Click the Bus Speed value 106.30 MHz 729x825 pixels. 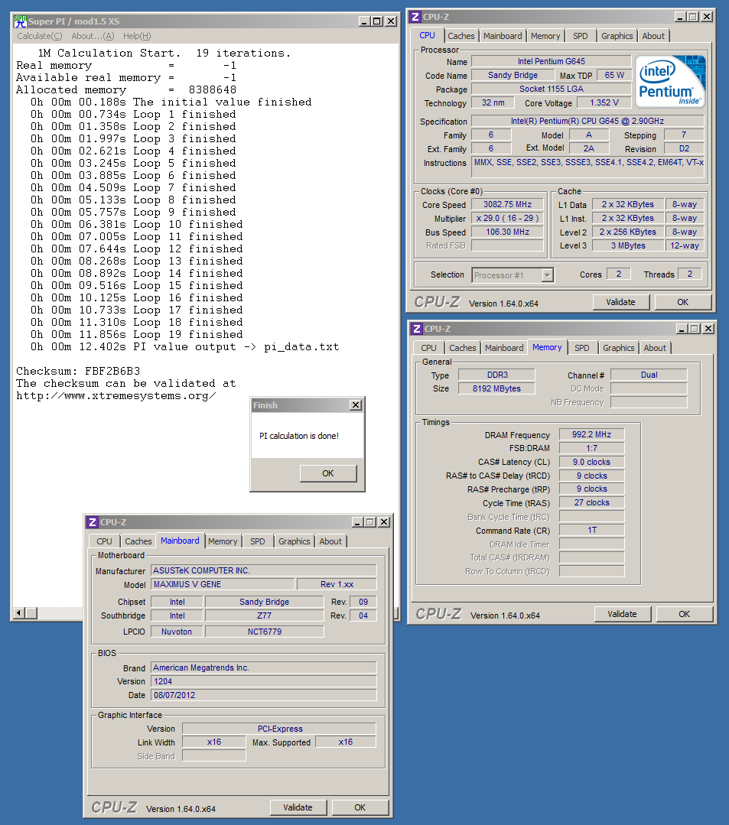(507, 232)
